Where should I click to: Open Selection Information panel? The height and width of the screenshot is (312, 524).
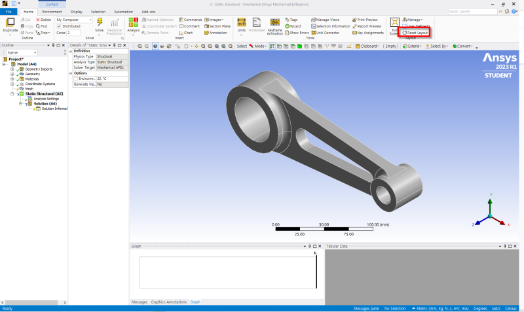[331, 26]
